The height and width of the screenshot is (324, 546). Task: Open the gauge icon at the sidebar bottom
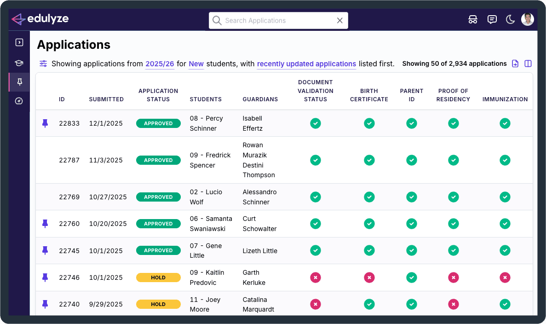point(18,101)
